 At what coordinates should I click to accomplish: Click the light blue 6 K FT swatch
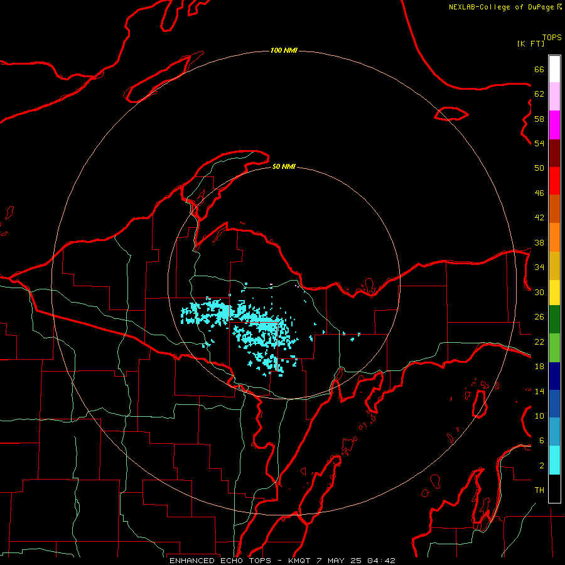(554, 432)
